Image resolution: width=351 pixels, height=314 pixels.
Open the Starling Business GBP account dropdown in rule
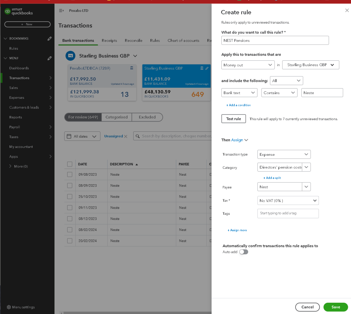[311, 65]
